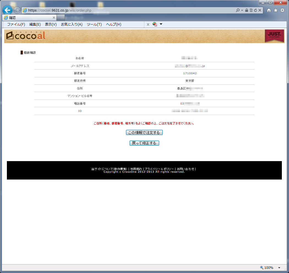Click the browser Back arrow button

point(7,10)
